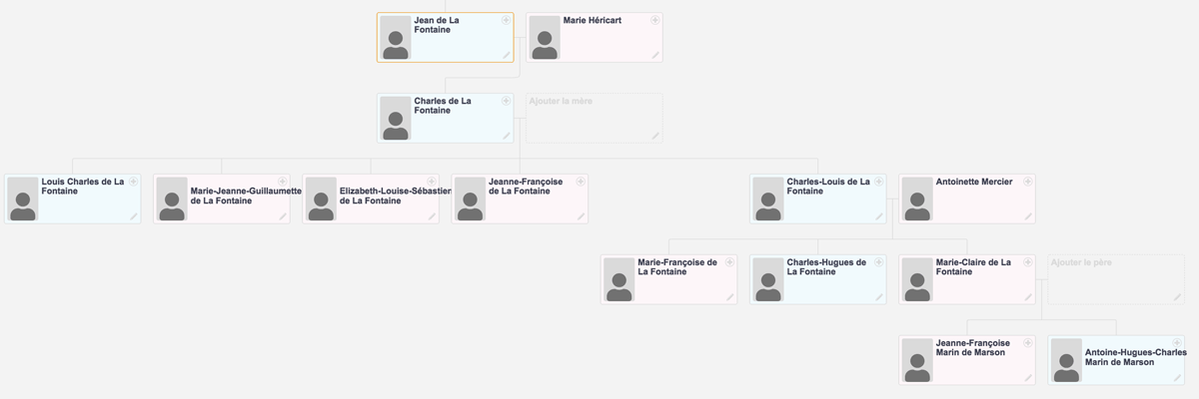Select Marie-Jeanne-Guillaumette de La Fontaine card
This screenshot has height=399, width=1199.
pos(221,199)
